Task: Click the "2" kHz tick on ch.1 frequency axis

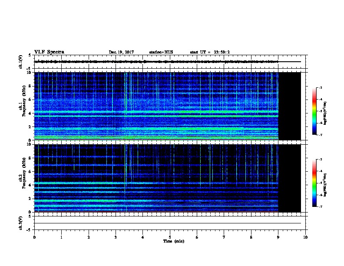Action: (30, 126)
